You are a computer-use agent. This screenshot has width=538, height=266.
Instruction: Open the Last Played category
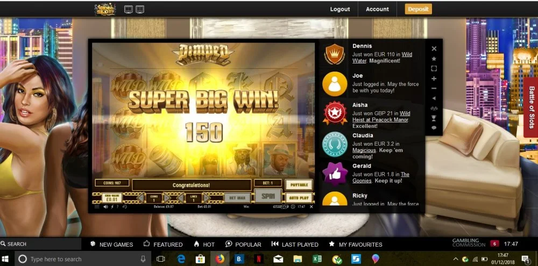pos(295,245)
